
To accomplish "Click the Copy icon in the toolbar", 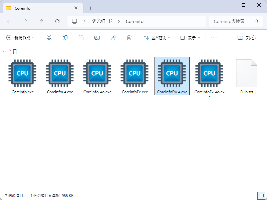I will click(65, 38).
